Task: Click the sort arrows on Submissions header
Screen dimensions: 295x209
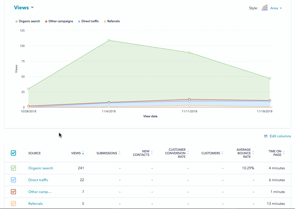Action: (119, 153)
